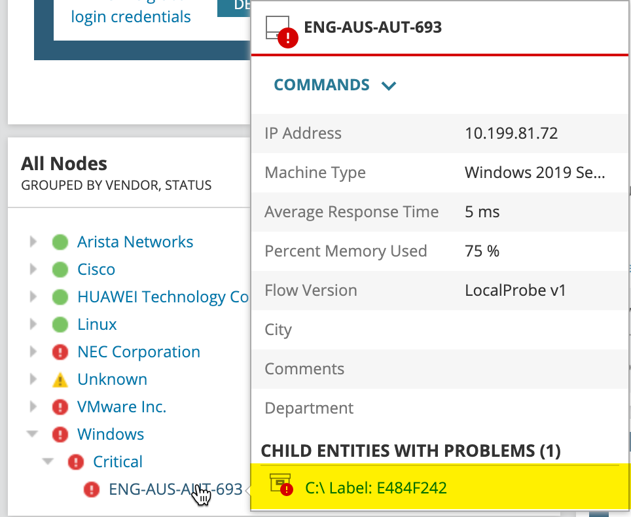The width and height of the screenshot is (631, 517).
Task: Select the ENG-AUS-AUT-693 node in tree
Action: pyautogui.click(x=175, y=490)
